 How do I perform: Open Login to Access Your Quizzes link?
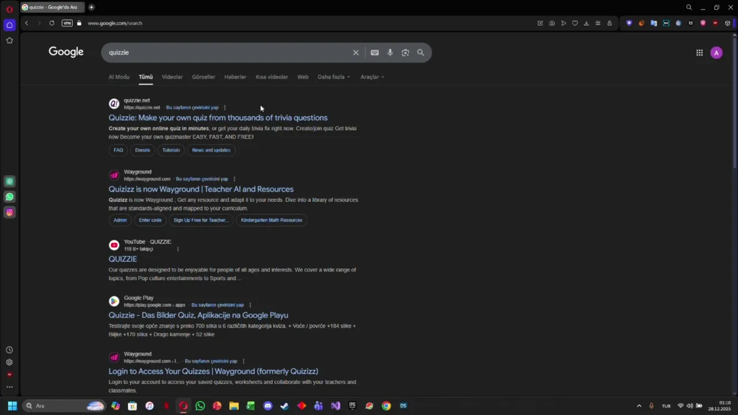coord(213,371)
